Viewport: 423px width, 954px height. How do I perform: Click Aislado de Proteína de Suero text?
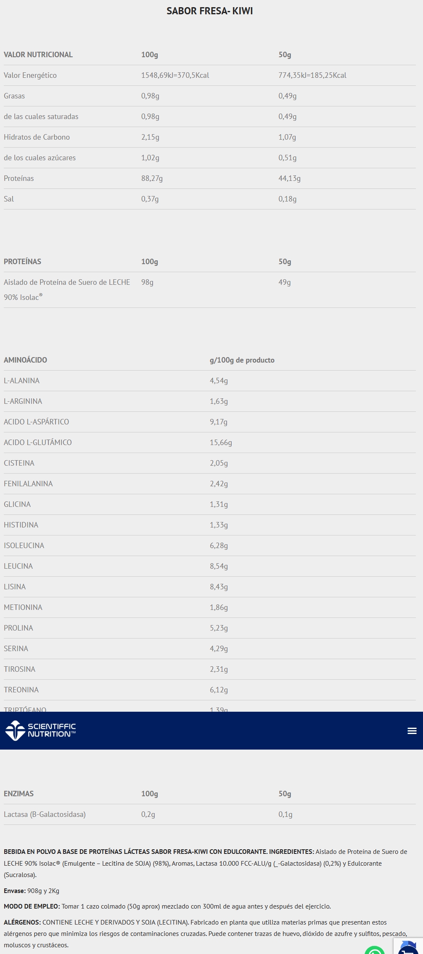[67, 282]
